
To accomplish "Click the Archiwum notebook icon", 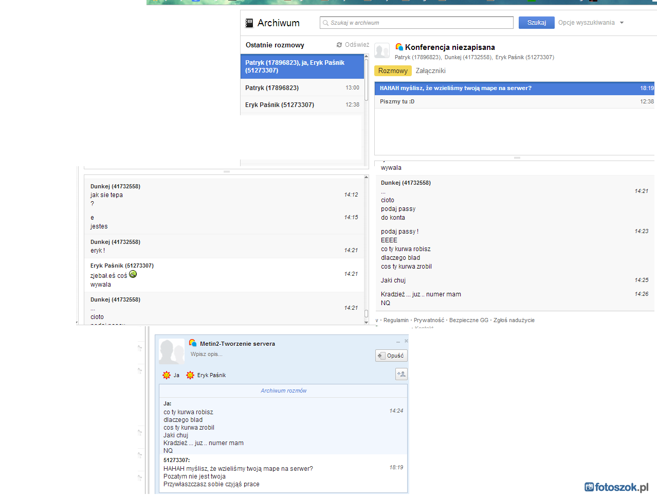I will tap(249, 23).
